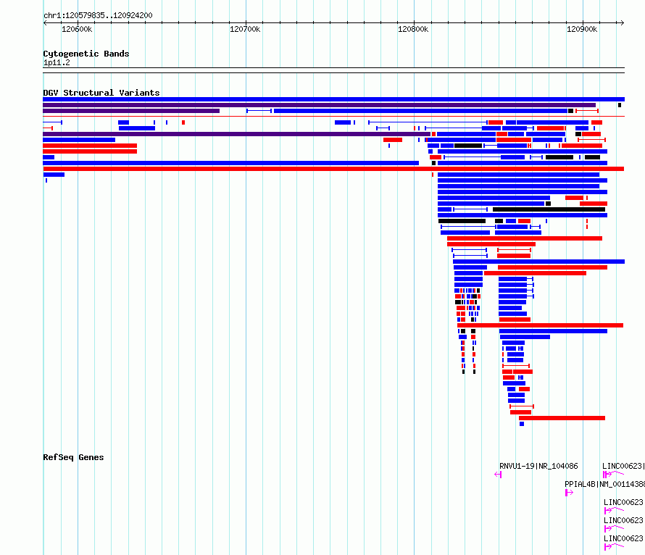Select the thick full-width red variant bar
Image resolution: width=645 pixels, height=555 pixels.
coord(333,169)
